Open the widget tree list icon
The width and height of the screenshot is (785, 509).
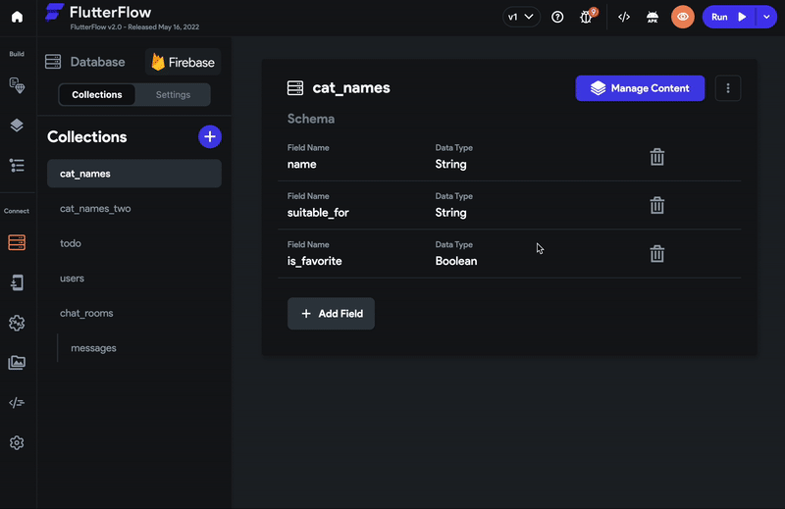click(x=17, y=165)
